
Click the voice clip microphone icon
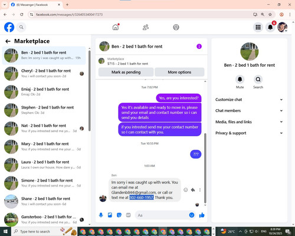tap(101, 215)
